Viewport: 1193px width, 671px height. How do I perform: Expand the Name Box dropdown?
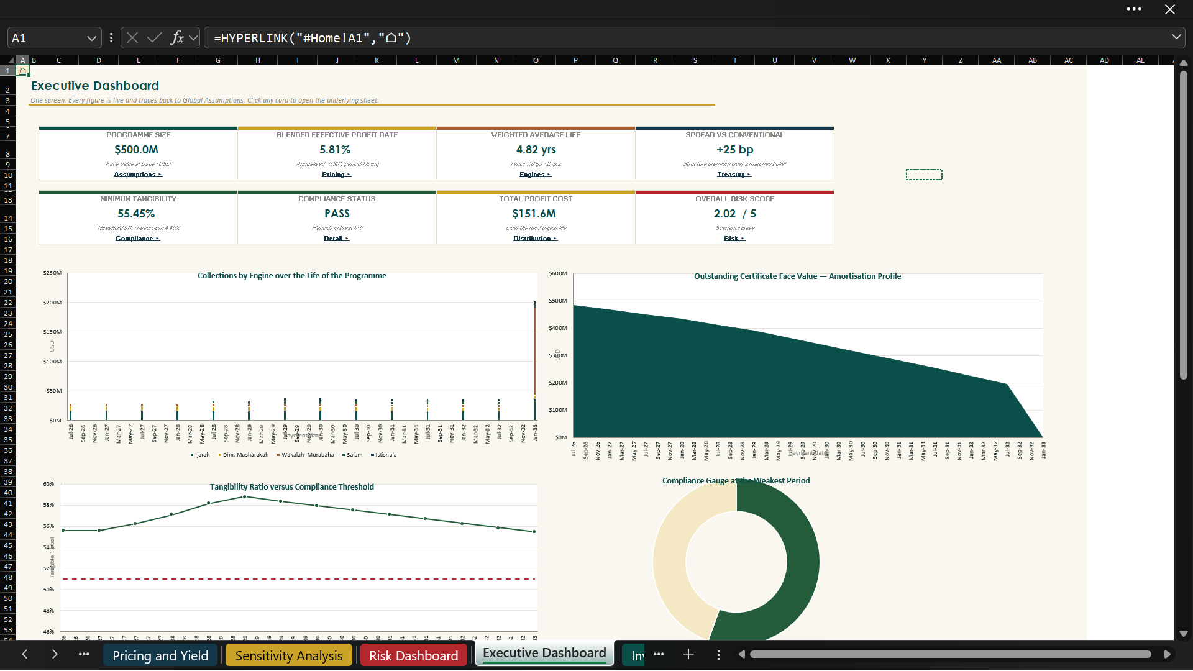91,38
